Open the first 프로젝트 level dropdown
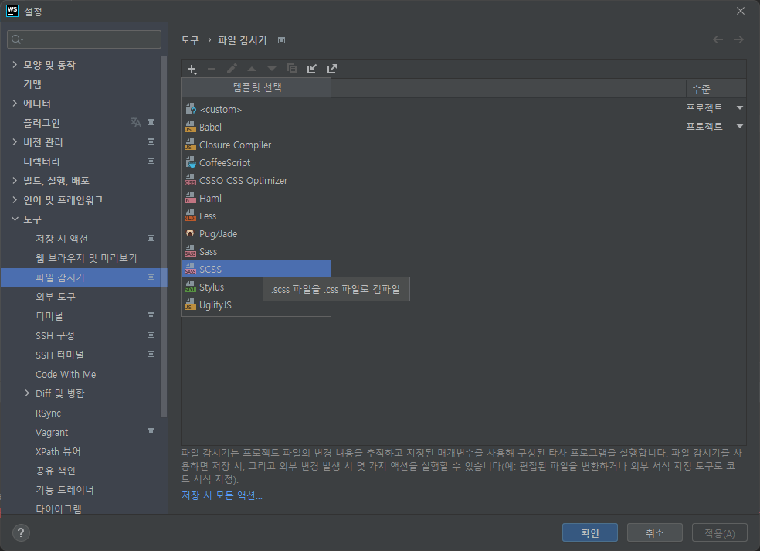The height and width of the screenshot is (551, 760). [740, 107]
